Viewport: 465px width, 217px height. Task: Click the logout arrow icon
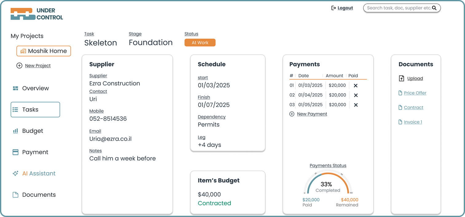[334, 8]
